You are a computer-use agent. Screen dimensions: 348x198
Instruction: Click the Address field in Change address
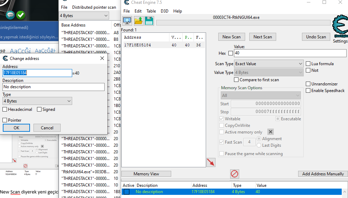(x=37, y=73)
